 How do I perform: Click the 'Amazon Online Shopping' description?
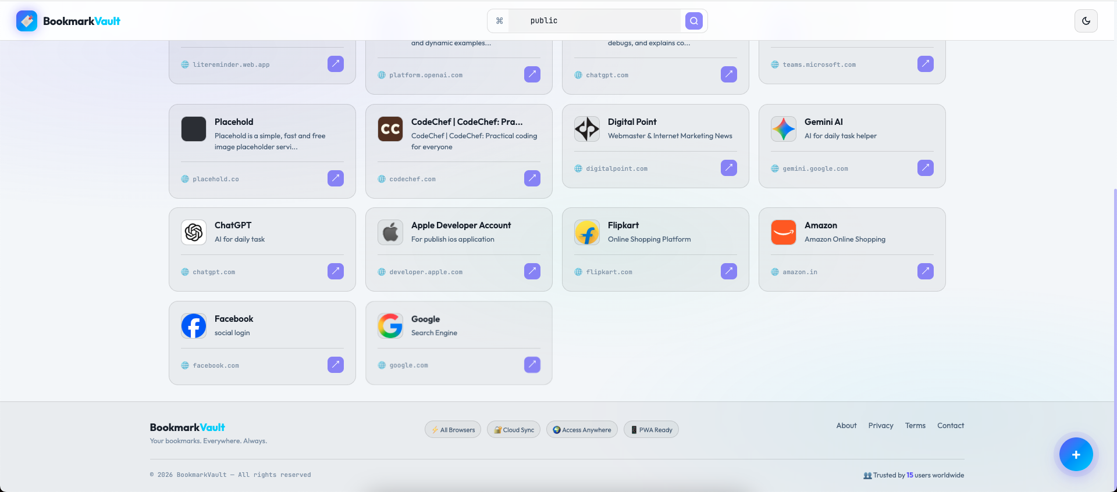click(845, 239)
